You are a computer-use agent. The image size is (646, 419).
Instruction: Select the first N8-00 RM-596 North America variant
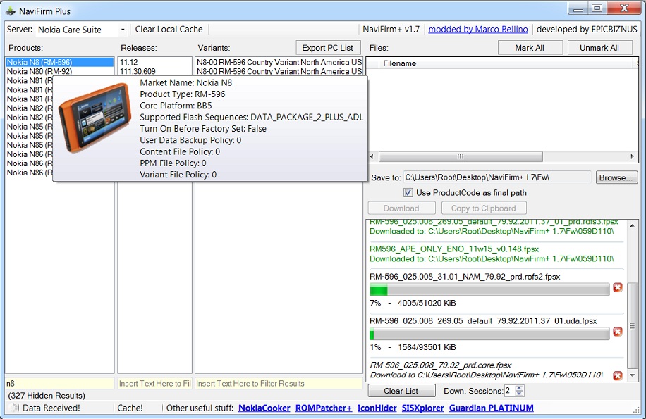point(279,62)
